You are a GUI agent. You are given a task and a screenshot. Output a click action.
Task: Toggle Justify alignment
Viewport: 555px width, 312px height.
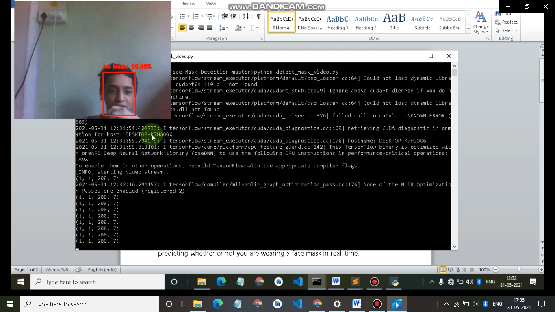(x=210, y=28)
